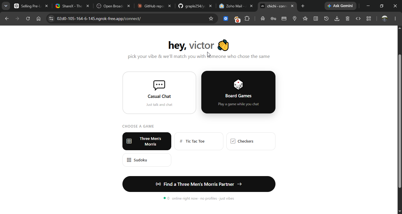Viewport: 402px width, 214px height.
Task: Click the location pin icon in toolbar
Action: (295, 19)
